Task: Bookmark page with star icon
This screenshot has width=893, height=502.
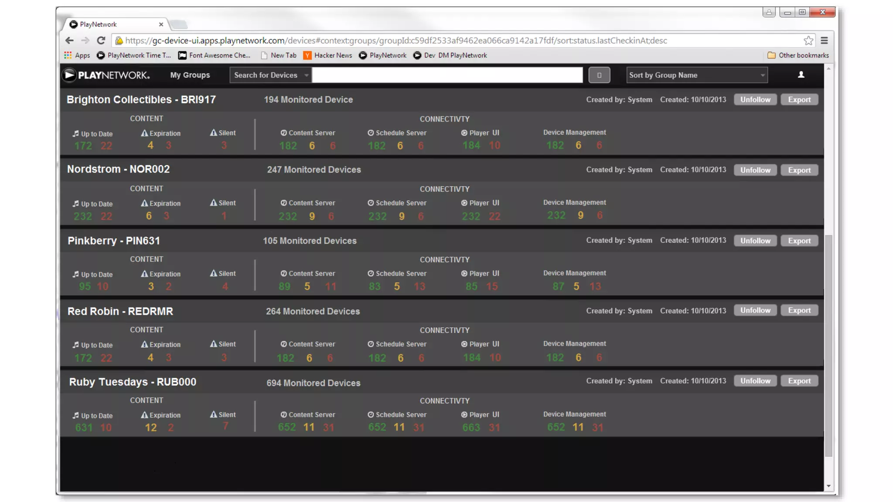Action: pyautogui.click(x=808, y=41)
